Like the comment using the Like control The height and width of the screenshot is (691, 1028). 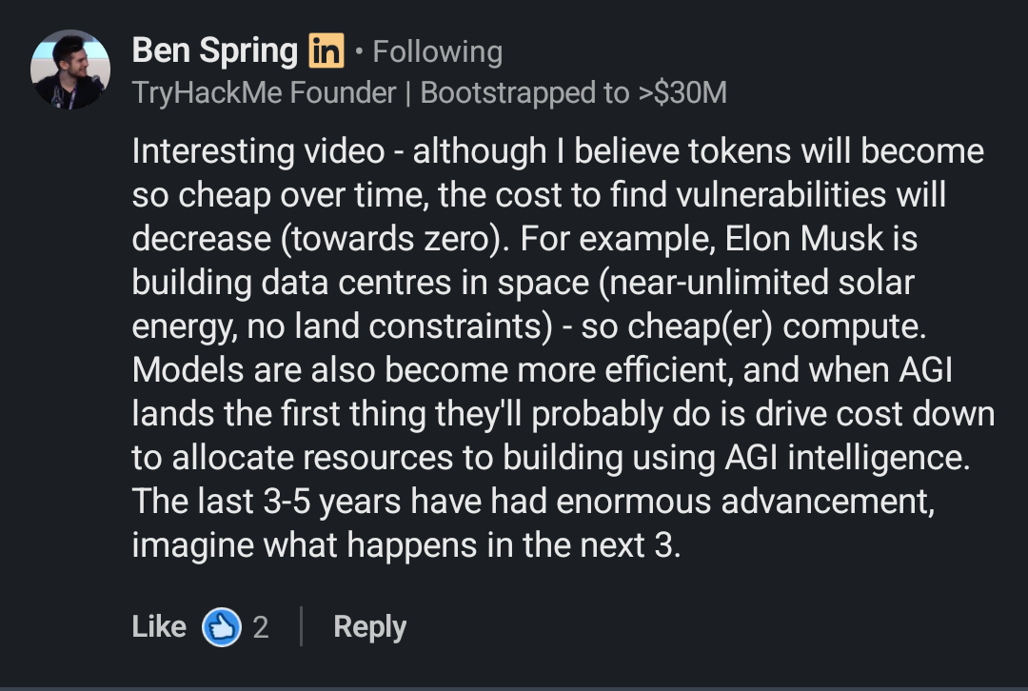pos(158,626)
